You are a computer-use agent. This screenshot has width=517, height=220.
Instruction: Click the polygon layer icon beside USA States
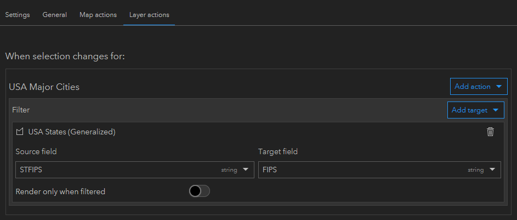point(20,132)
